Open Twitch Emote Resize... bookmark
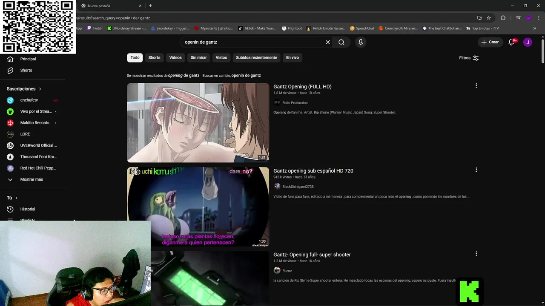 (326, 28)
